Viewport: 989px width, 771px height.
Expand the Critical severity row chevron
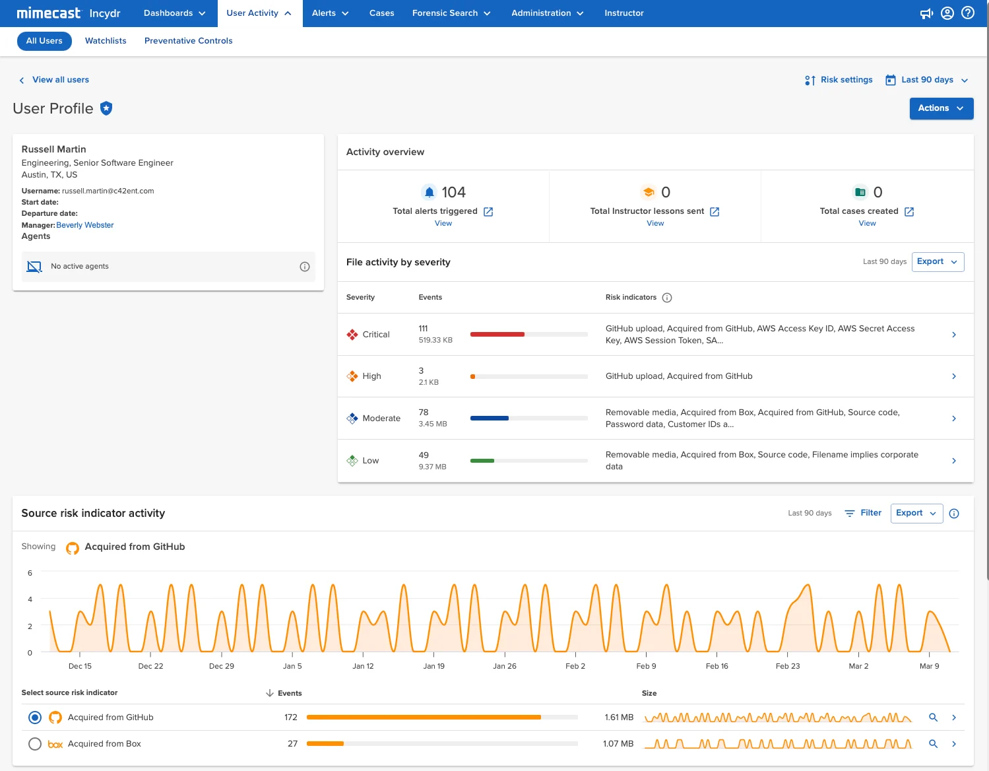coord(954,335)
